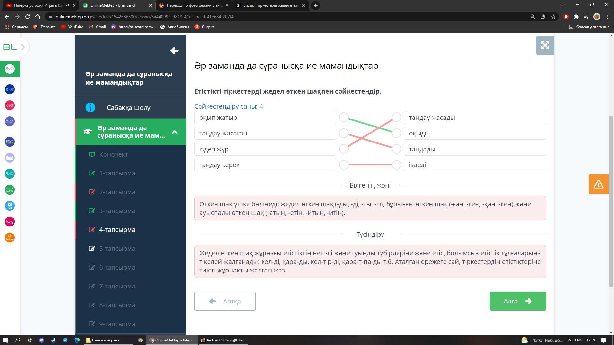Select the connector circle beside таңдау жасады

[x=396, y=117]
